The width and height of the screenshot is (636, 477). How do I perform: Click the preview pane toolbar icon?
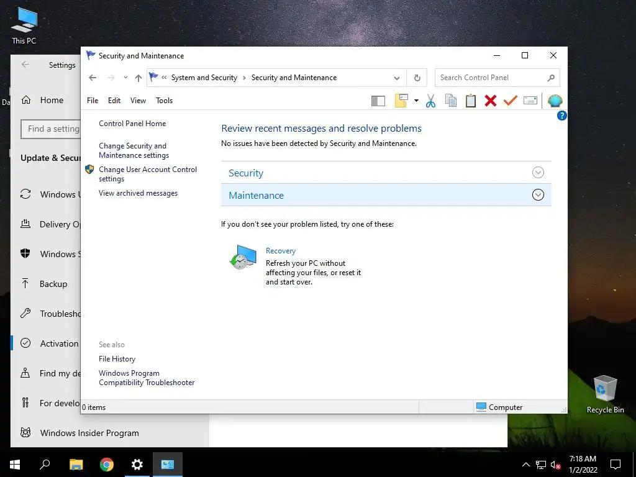tap(378, 101)
